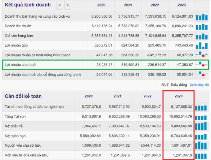Select the 'Kết quả kinh doanh' heading
Screen dimensions: 211x160
[28, 5]
